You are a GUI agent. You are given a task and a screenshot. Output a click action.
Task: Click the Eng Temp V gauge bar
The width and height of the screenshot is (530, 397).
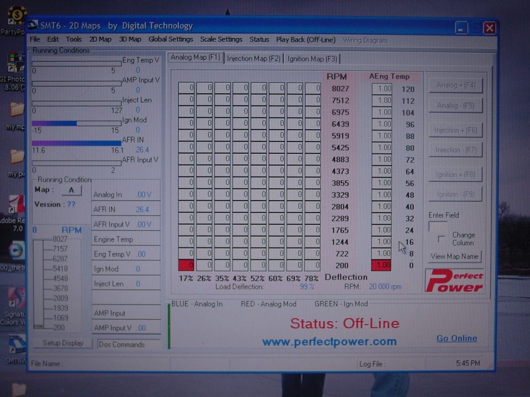[x=76, y=63]
